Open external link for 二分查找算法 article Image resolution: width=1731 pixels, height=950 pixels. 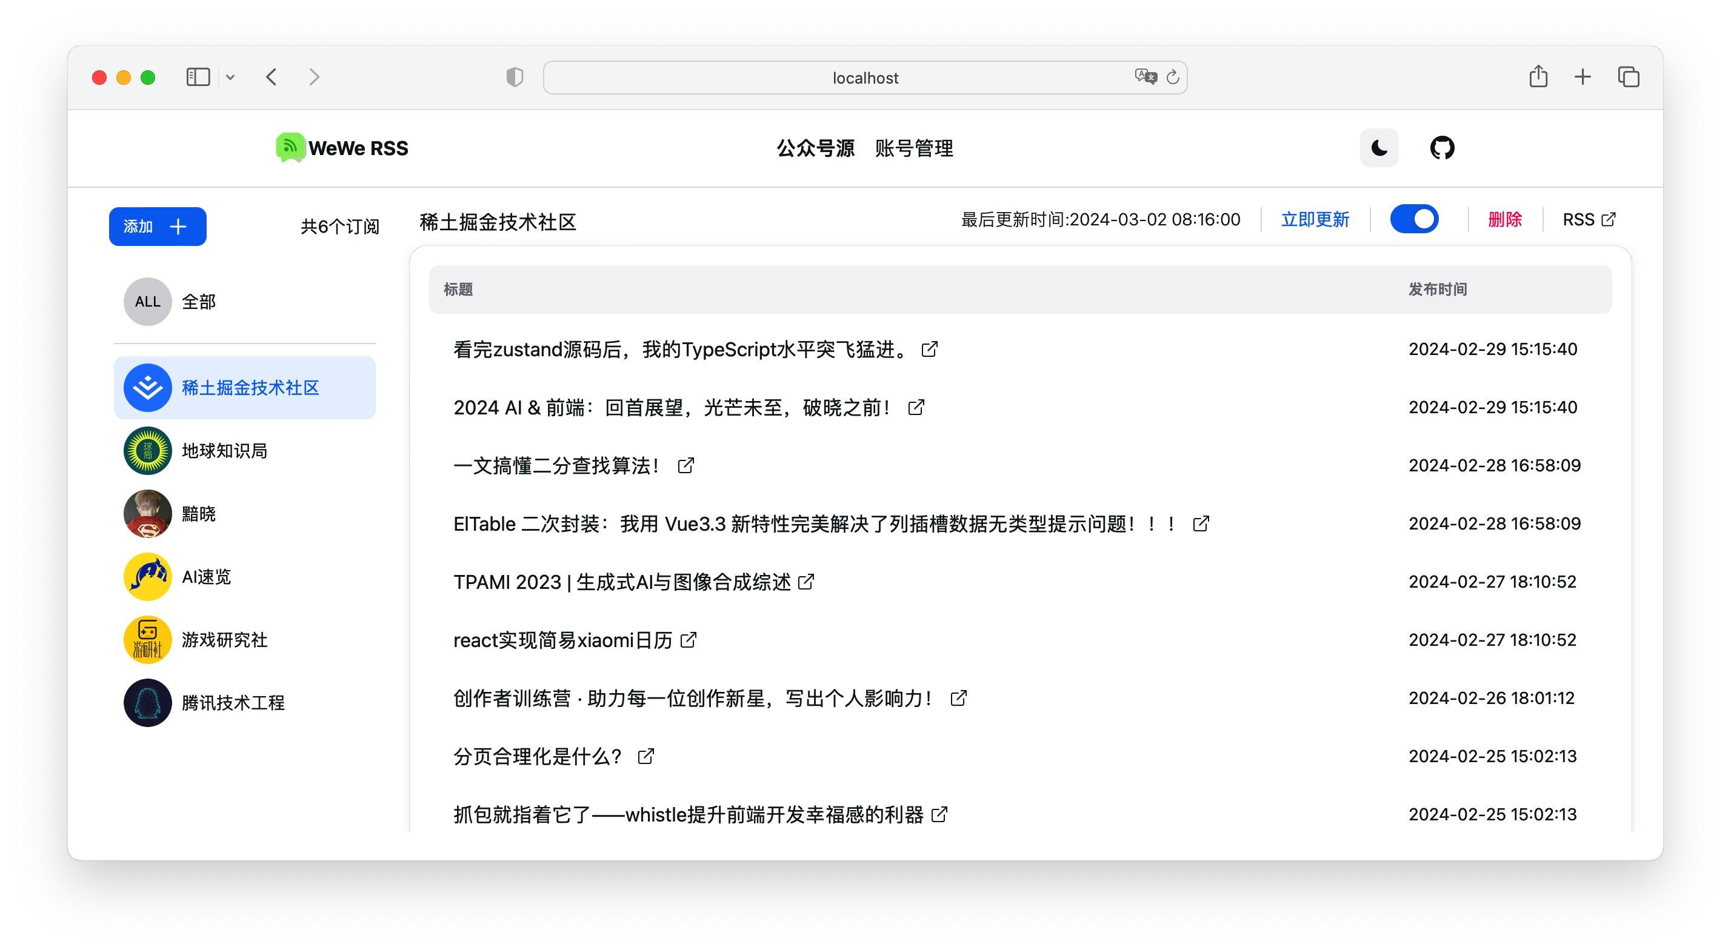685,465
